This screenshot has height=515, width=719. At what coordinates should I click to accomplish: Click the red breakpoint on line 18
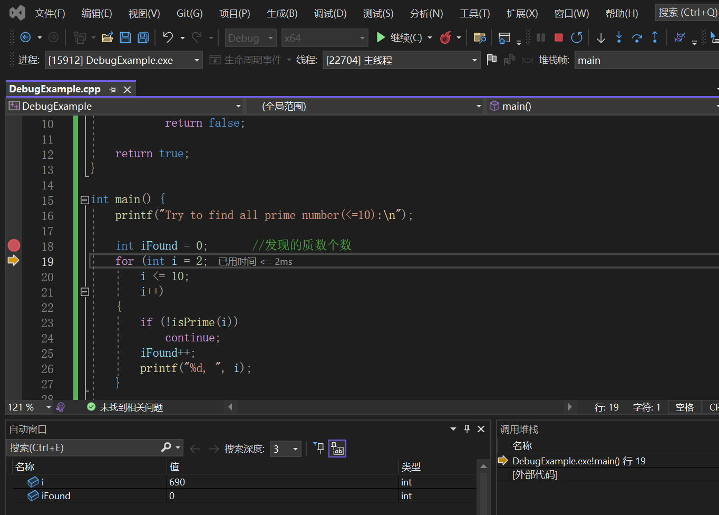14,245
